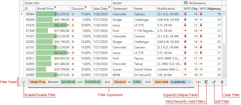Click the 3.7L V6 6A modification cell
The image size is (241, 105).
(169, 31)
